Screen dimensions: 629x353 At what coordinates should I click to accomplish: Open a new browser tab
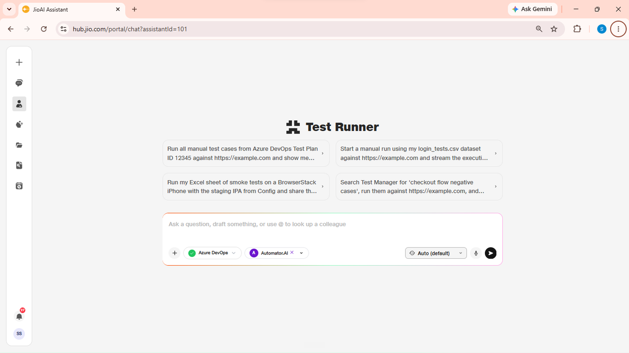[x=135, y=9]
